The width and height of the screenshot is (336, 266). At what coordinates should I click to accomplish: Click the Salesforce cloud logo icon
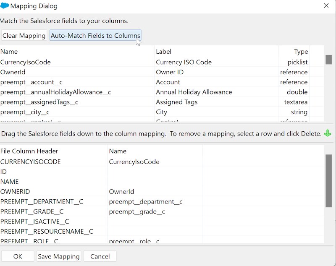tap(4, 6)
